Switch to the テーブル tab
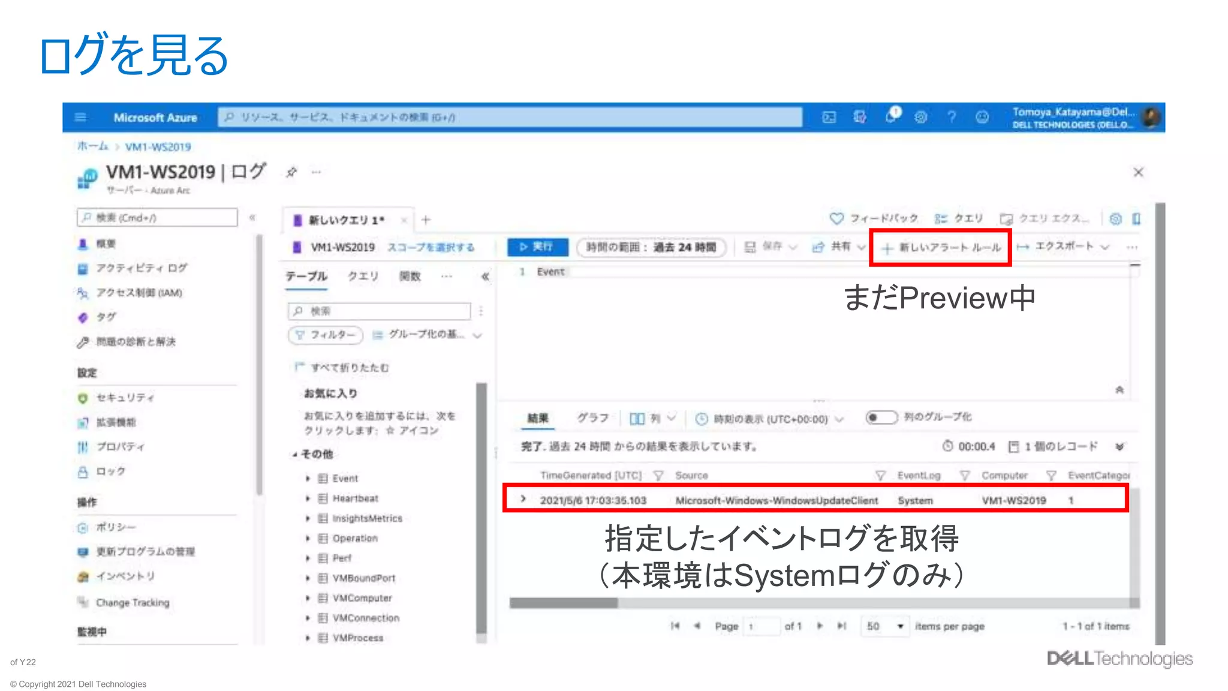This screenshot has width=1228, height=691. click(x=306, y=277)
